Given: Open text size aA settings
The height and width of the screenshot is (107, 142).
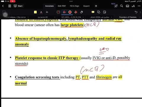Looking at the screenshot, I should pos(133,6).
